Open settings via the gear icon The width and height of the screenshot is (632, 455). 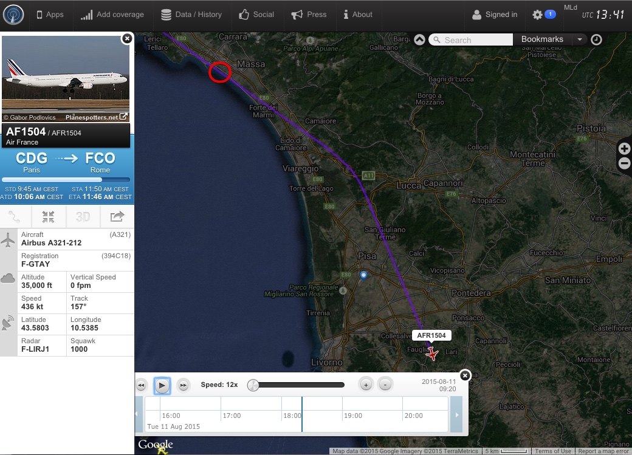tap(537, 15)
